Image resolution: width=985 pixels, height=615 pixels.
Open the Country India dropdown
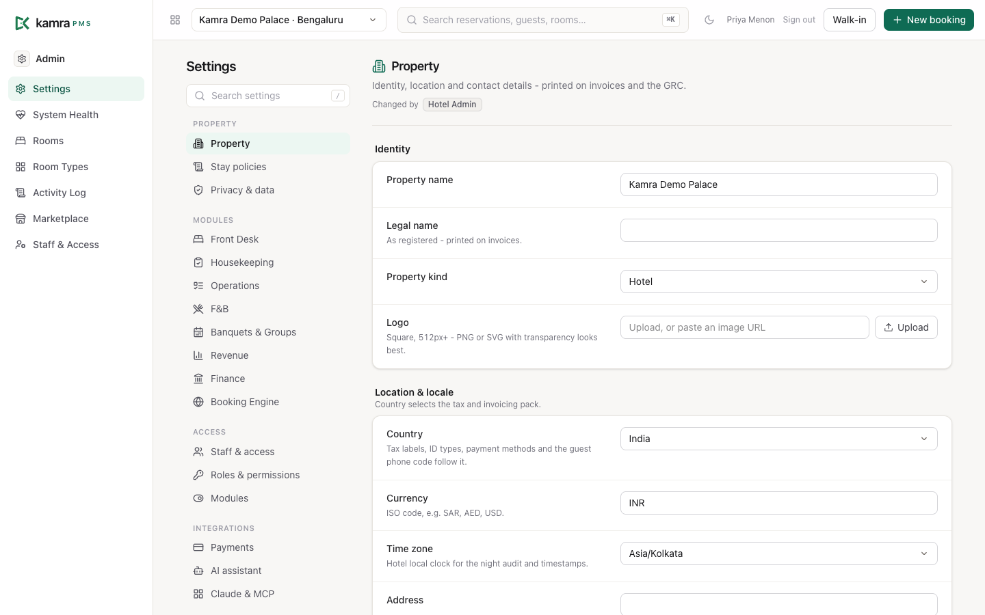778,439
